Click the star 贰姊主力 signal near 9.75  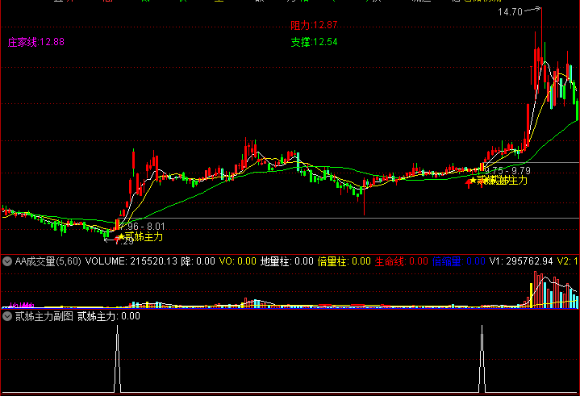click(x=498, y=180)
